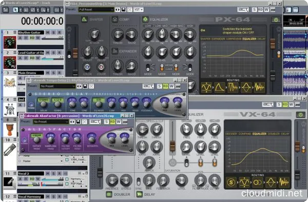
Task: Switch VX-64 display to DEESSER tab
Action: point(231,134)
